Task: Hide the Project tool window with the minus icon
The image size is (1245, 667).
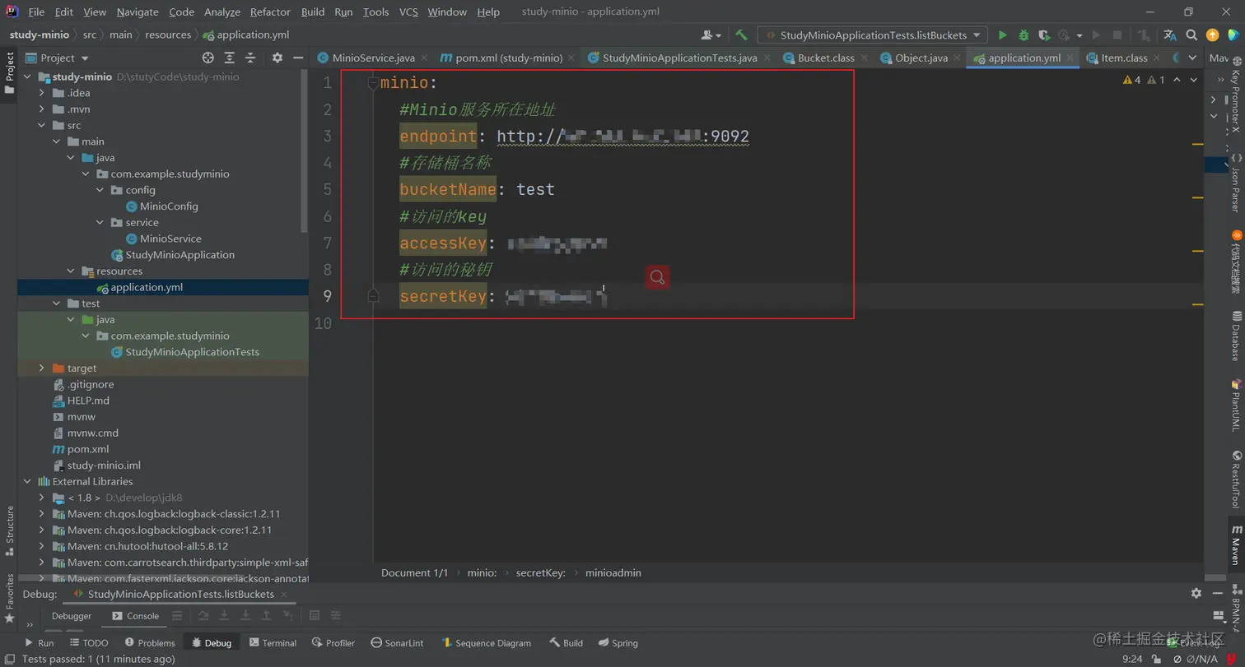Action: click(x=297, y=58)
